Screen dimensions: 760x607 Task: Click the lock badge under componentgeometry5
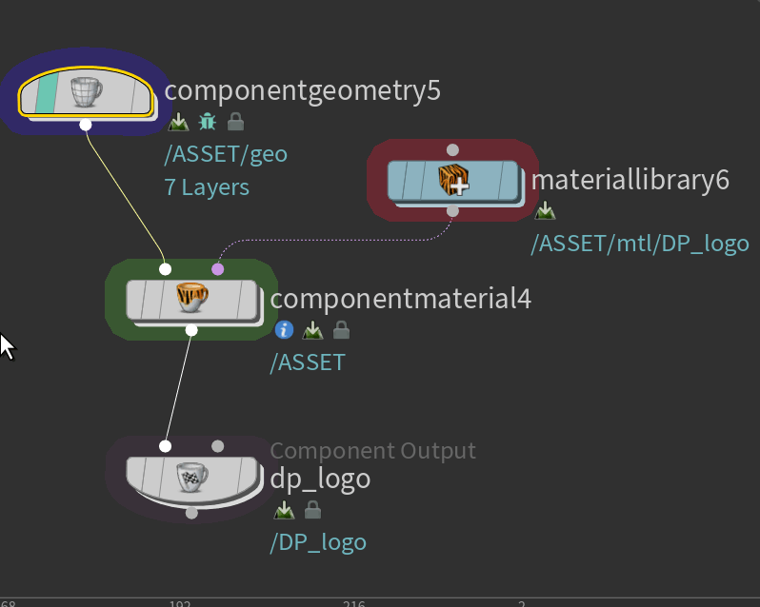(236, 122)
